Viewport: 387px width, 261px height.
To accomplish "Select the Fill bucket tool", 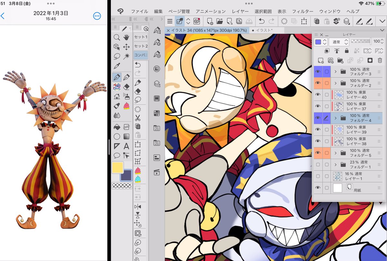I will tap(117, 127).
